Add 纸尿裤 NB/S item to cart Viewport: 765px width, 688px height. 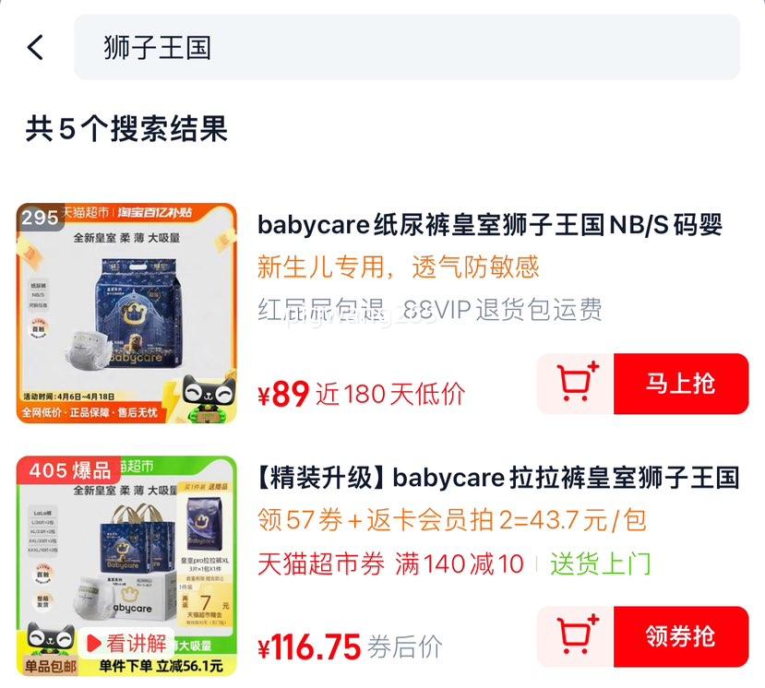576,384
